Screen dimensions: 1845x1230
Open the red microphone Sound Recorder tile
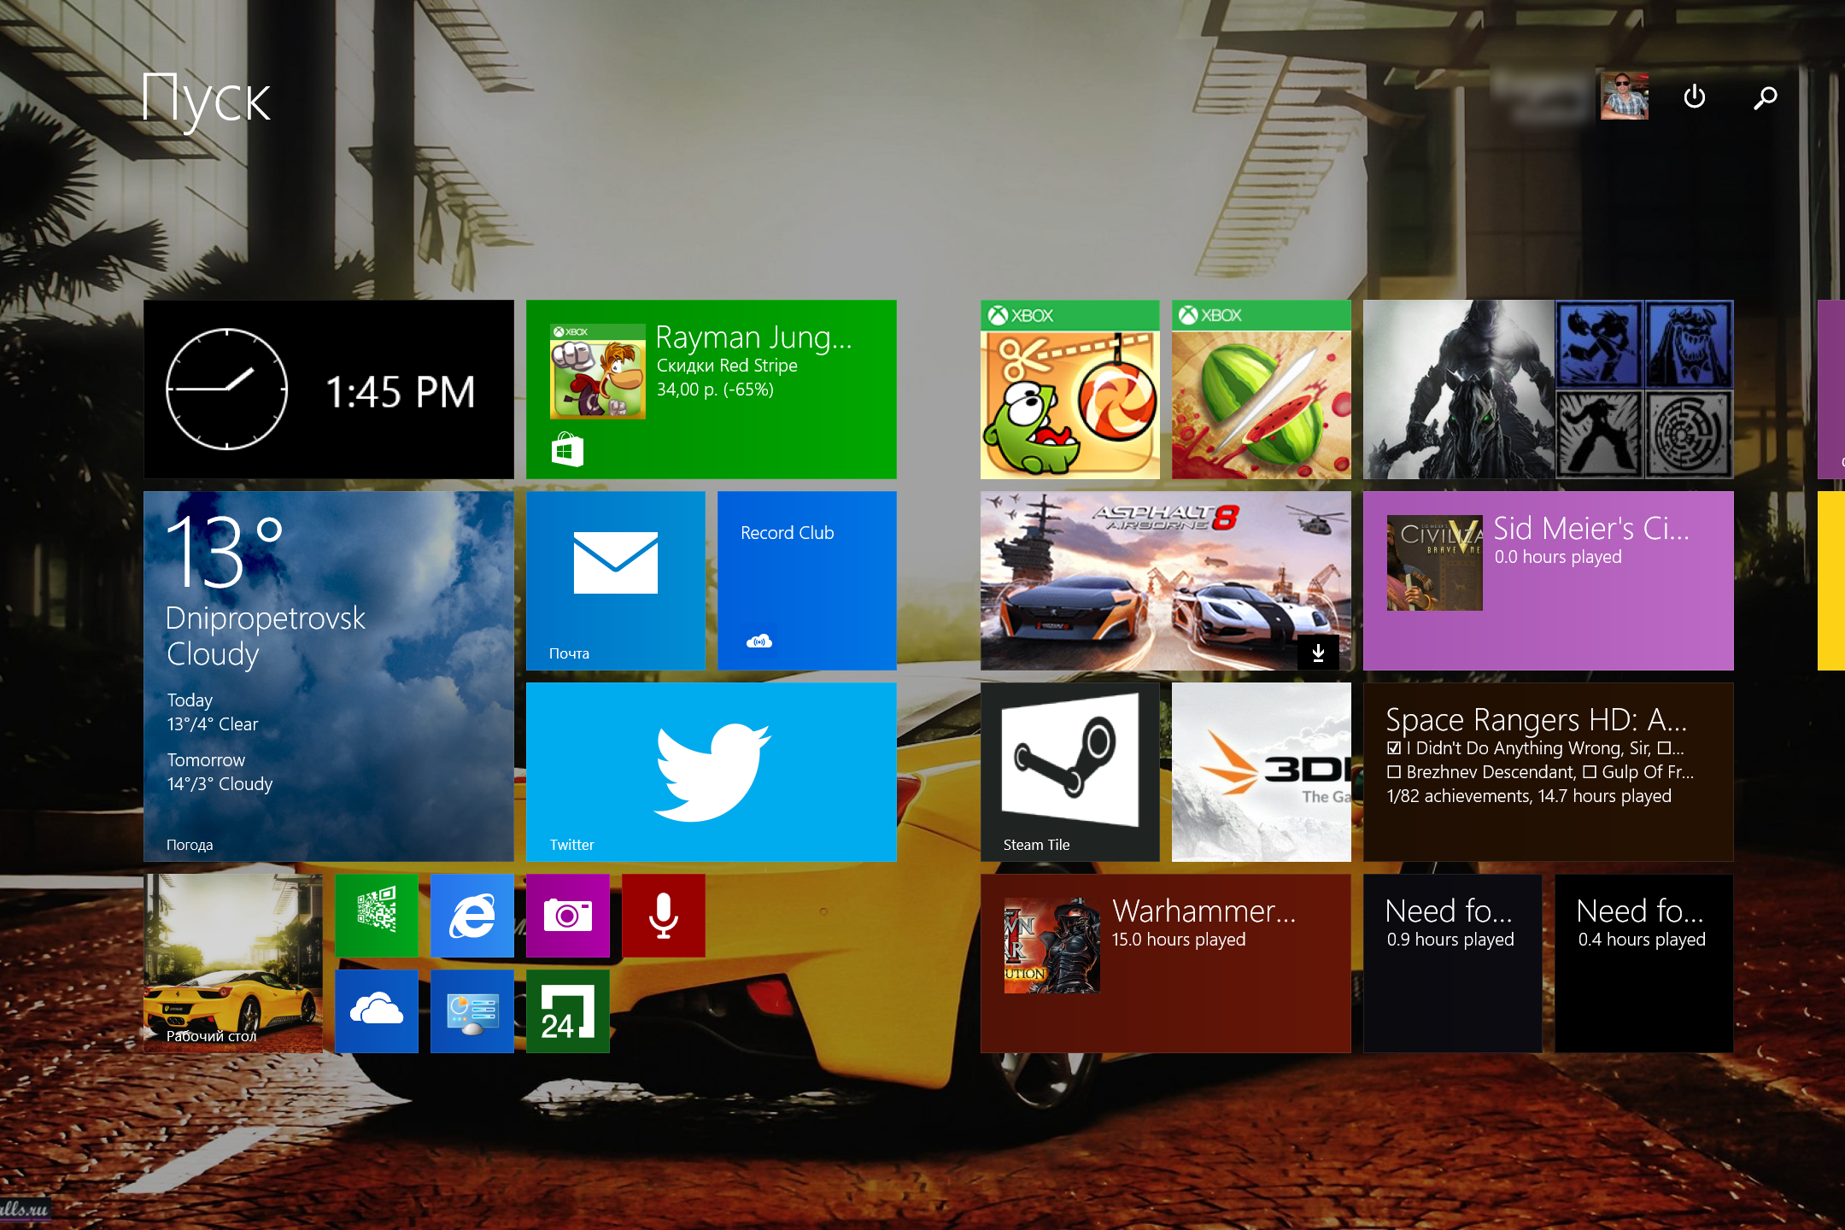(x=664, y=916)
